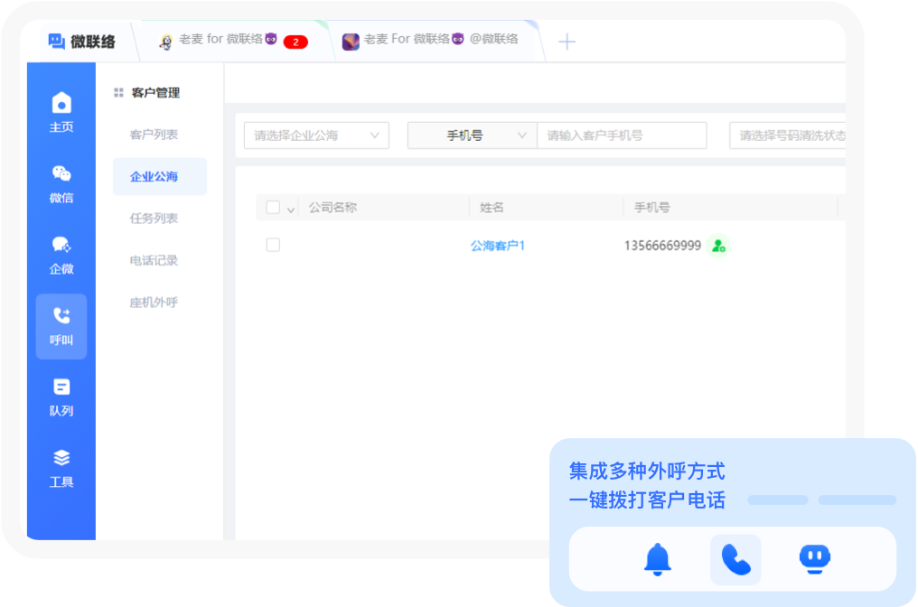Open the 微信 WeChat sidebar icon
918x607 pixels.
(x=61, y=183)
